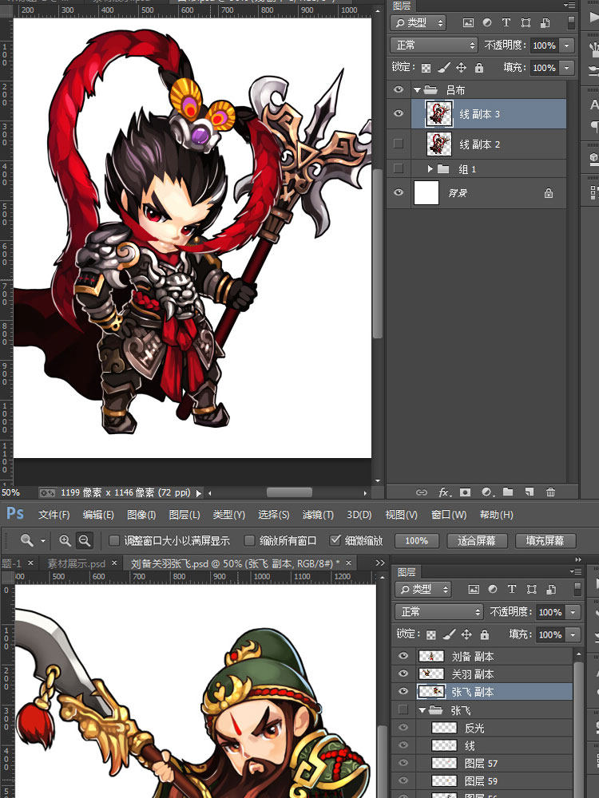The width and height of the screenshot is (599, 798).
Task: Click the 填充屏幕 button
Action: point(545,540)
